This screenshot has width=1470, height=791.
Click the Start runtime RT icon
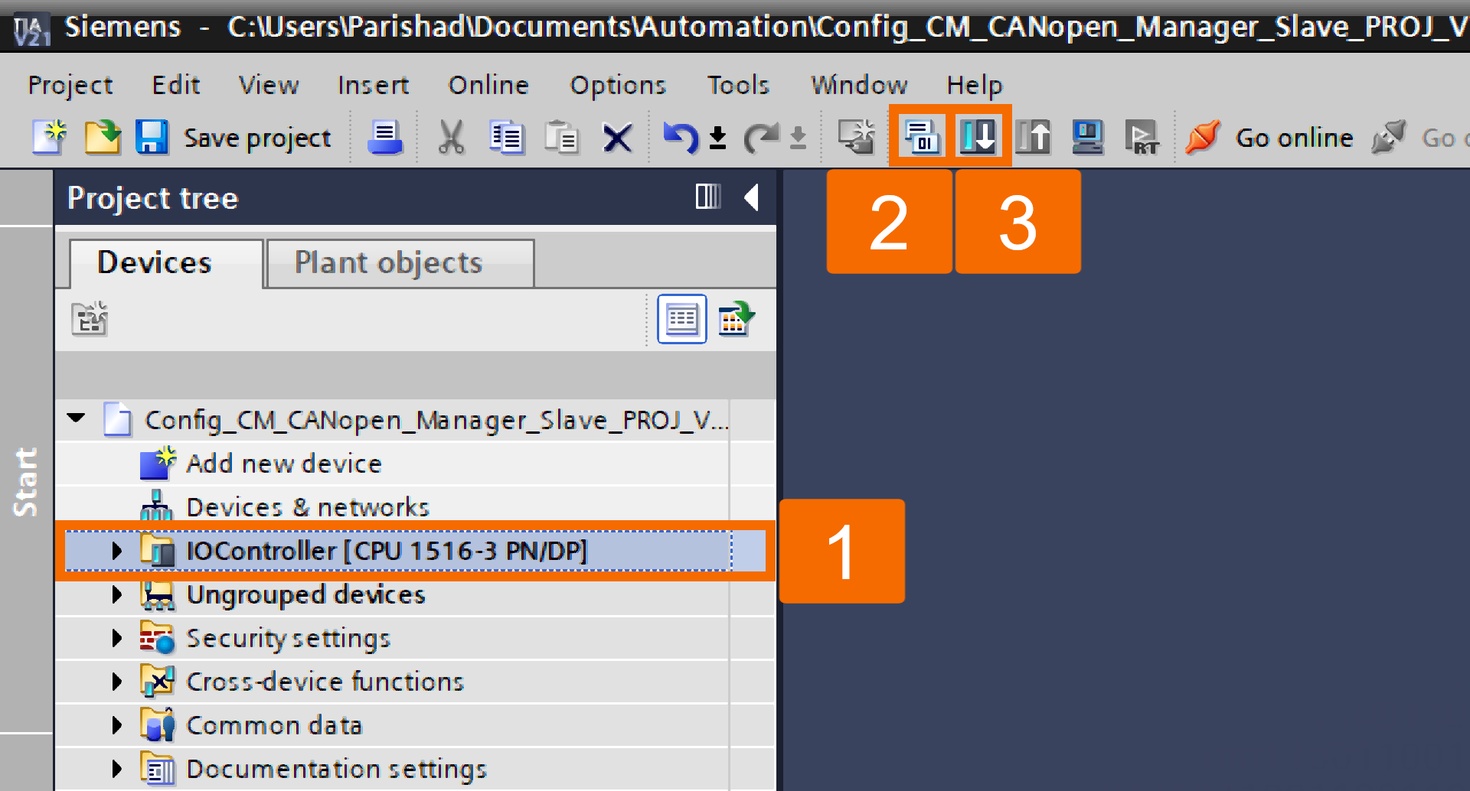click(x=1142, y=138)
